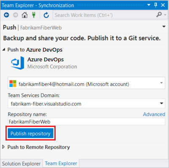Go back with the blue Back arrow
169x168 pixels.
(x=6, y=15)
